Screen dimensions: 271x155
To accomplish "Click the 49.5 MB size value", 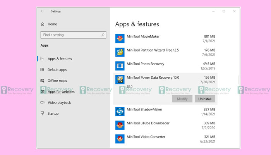I will coord(209,64).
